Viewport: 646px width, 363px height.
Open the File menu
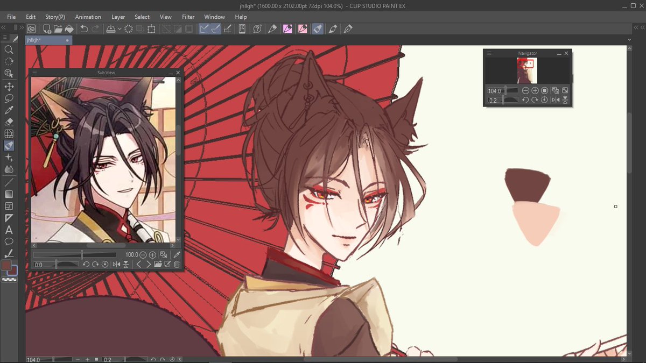pyautogui.click(x=11, y=17)
